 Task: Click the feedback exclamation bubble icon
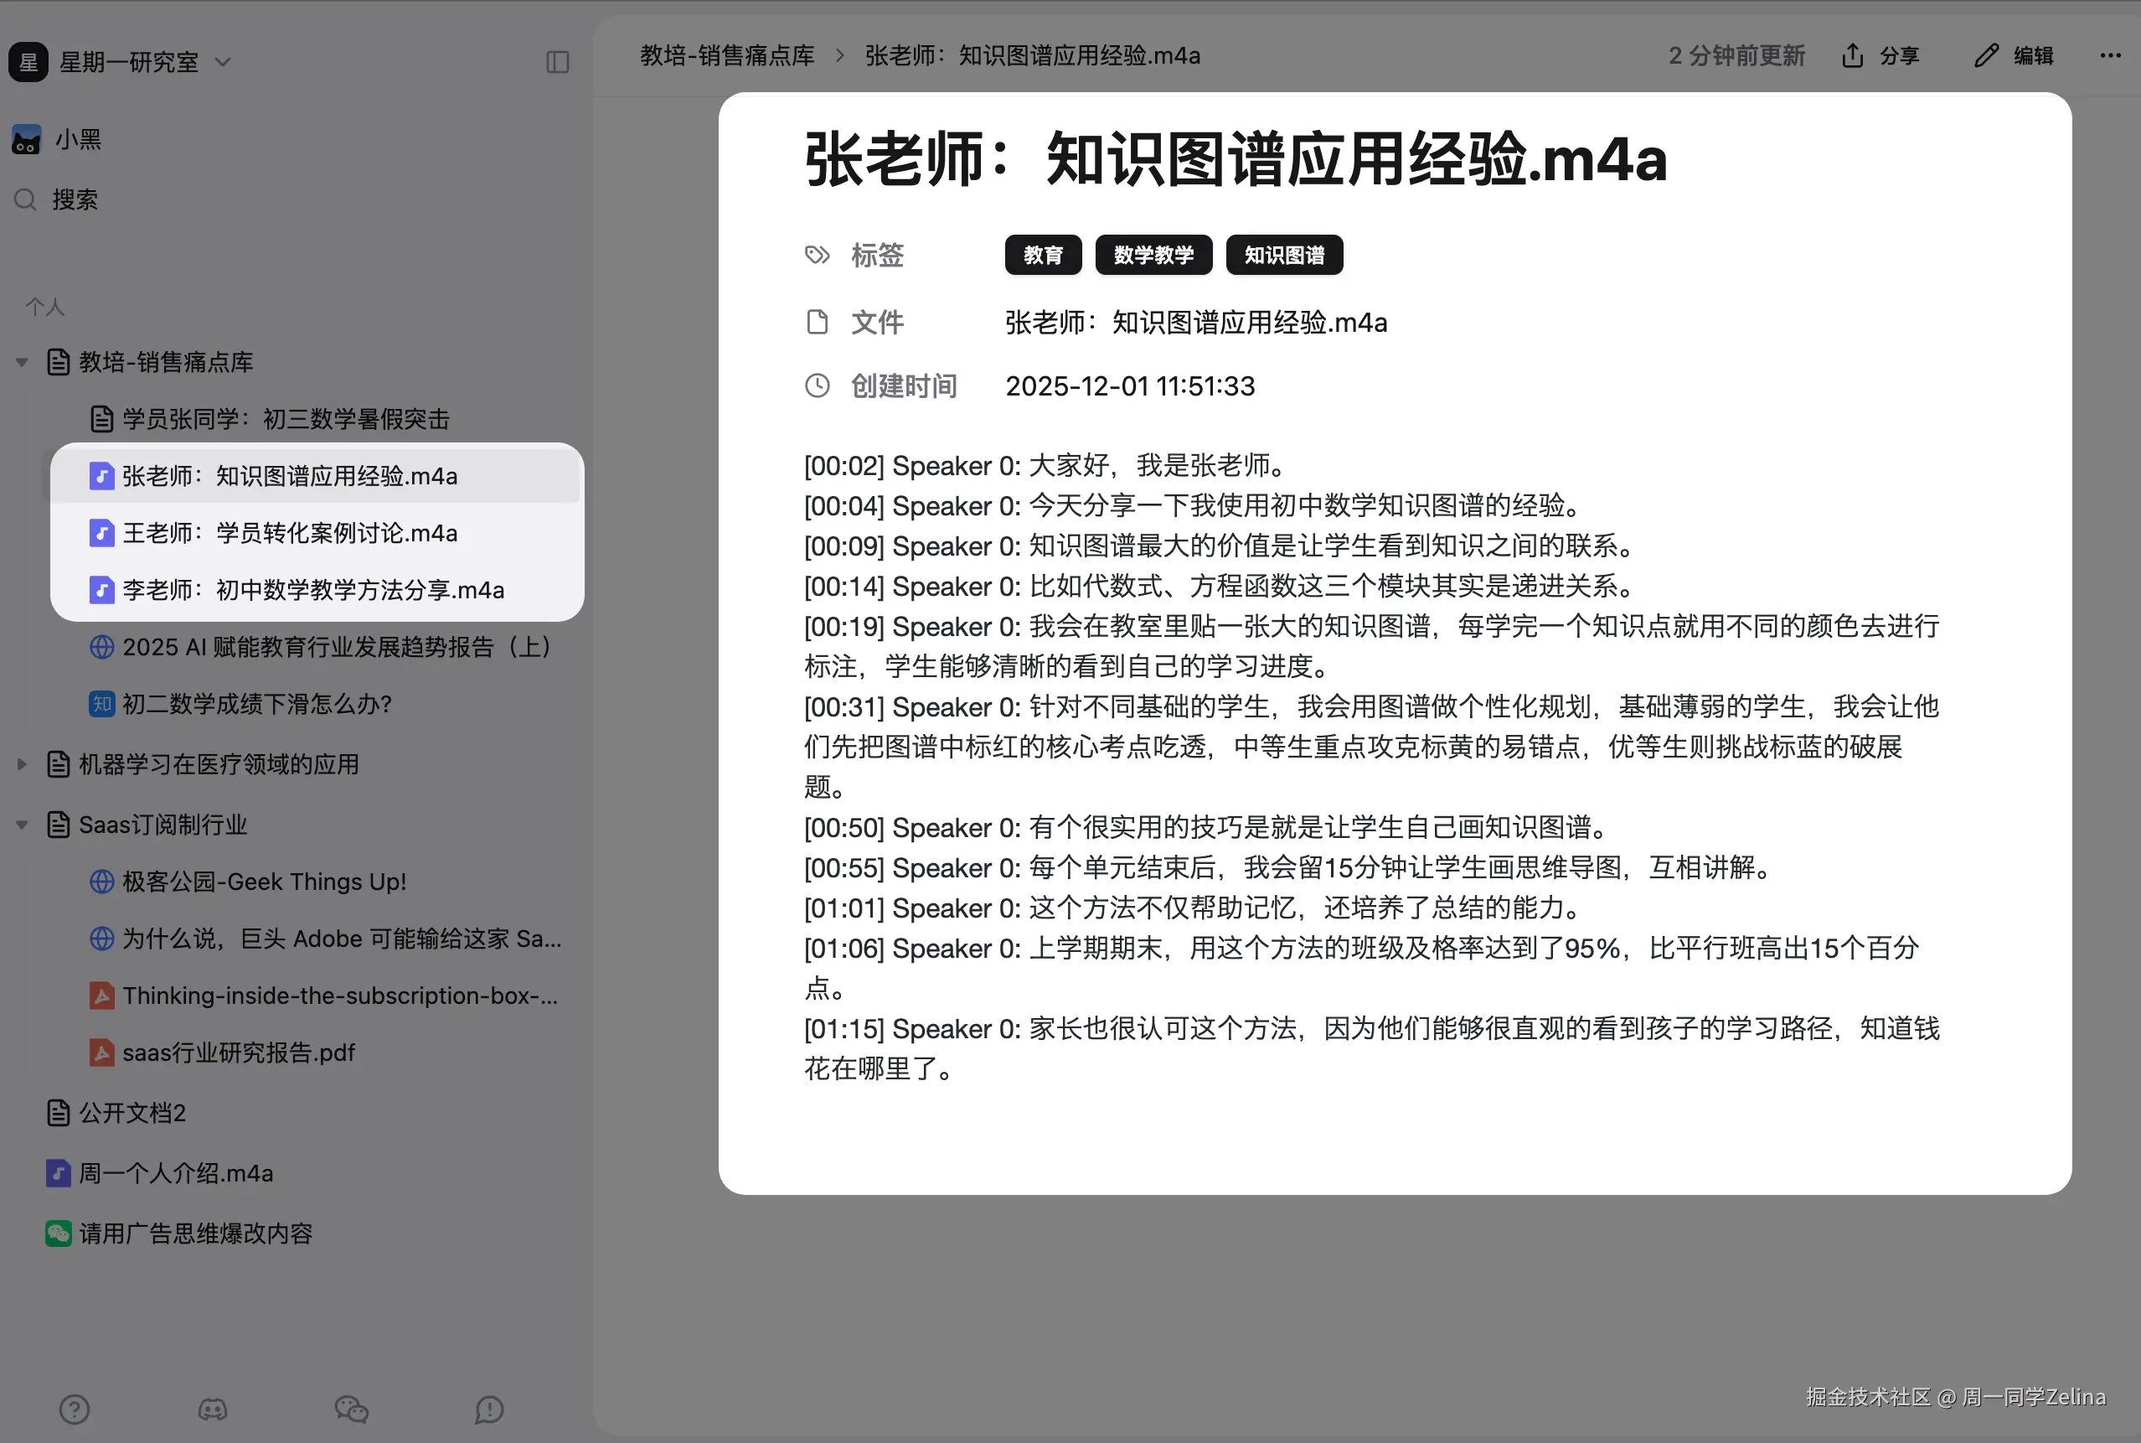tap(488, 1409)
